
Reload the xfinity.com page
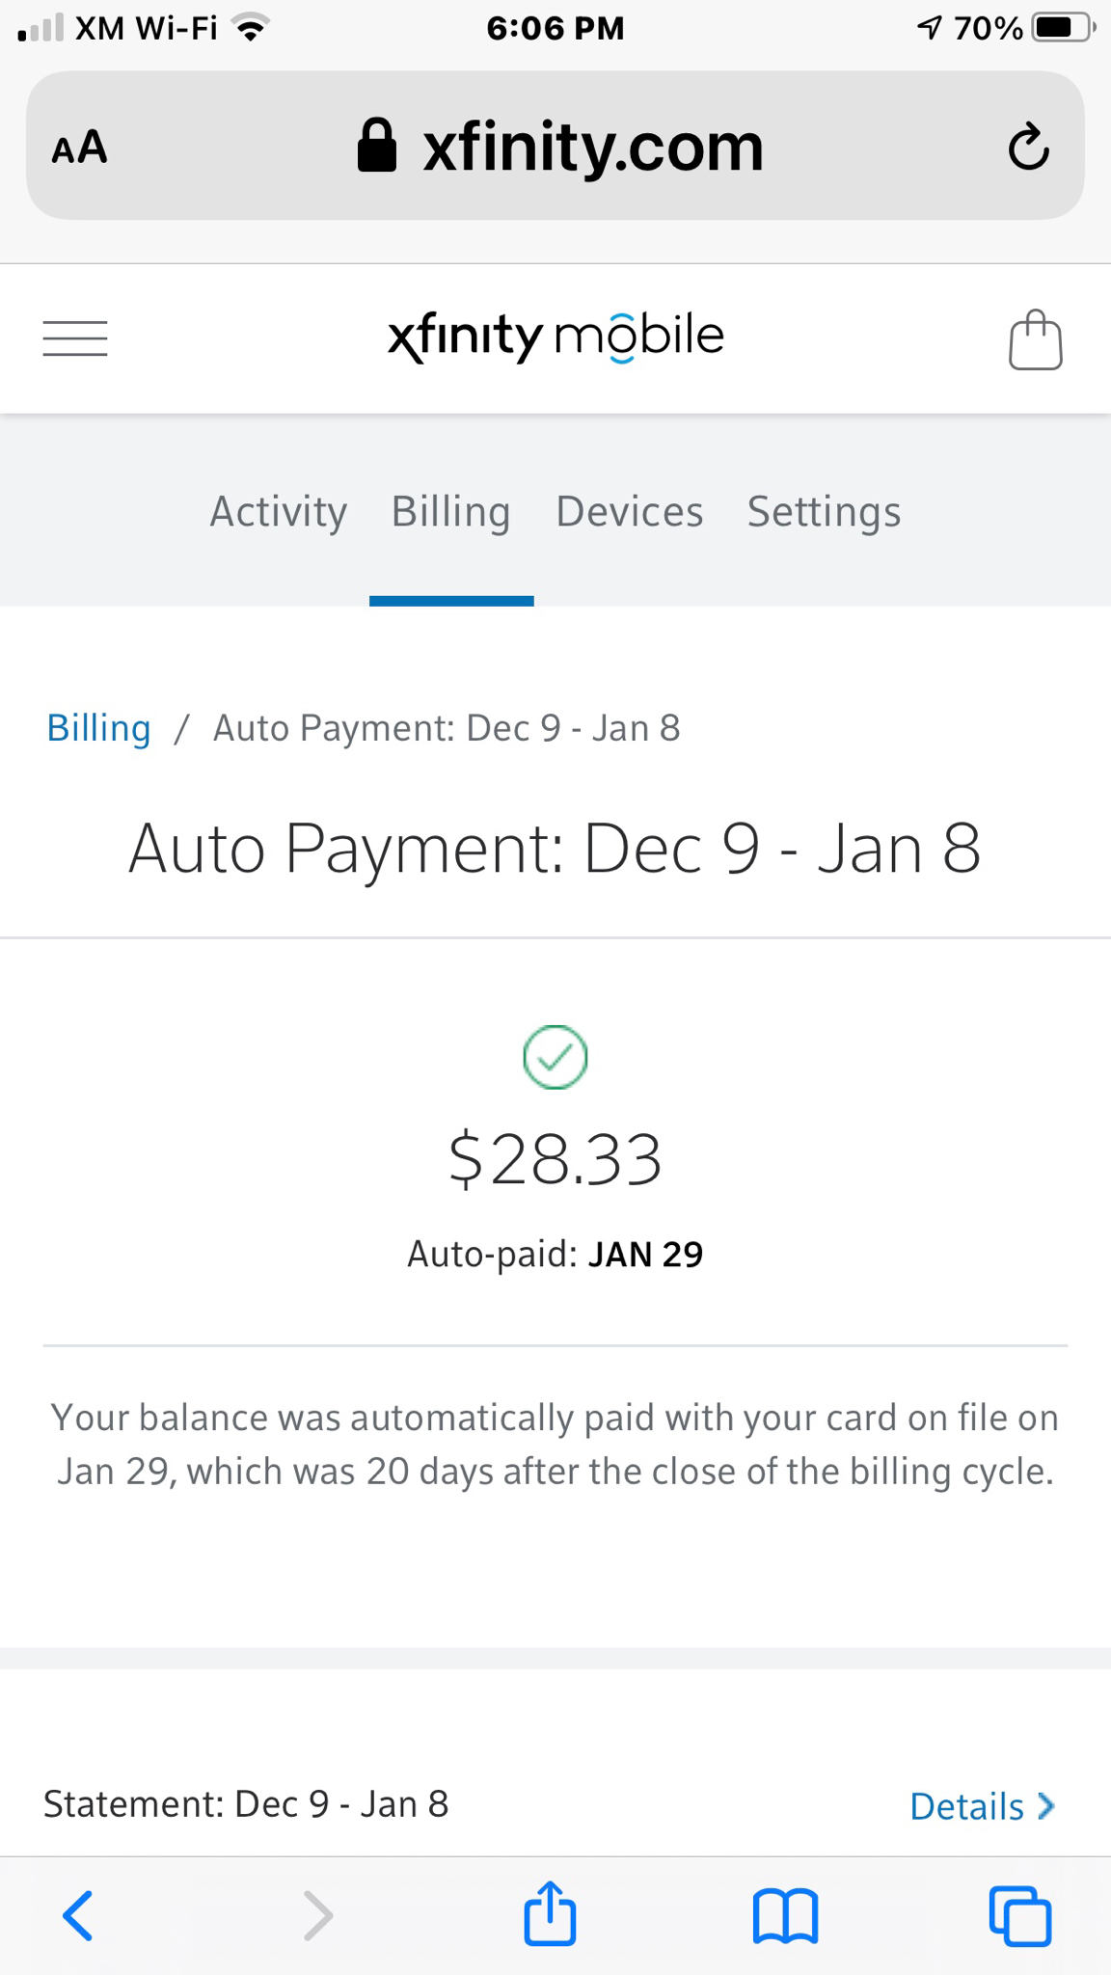coord(1028,147)
